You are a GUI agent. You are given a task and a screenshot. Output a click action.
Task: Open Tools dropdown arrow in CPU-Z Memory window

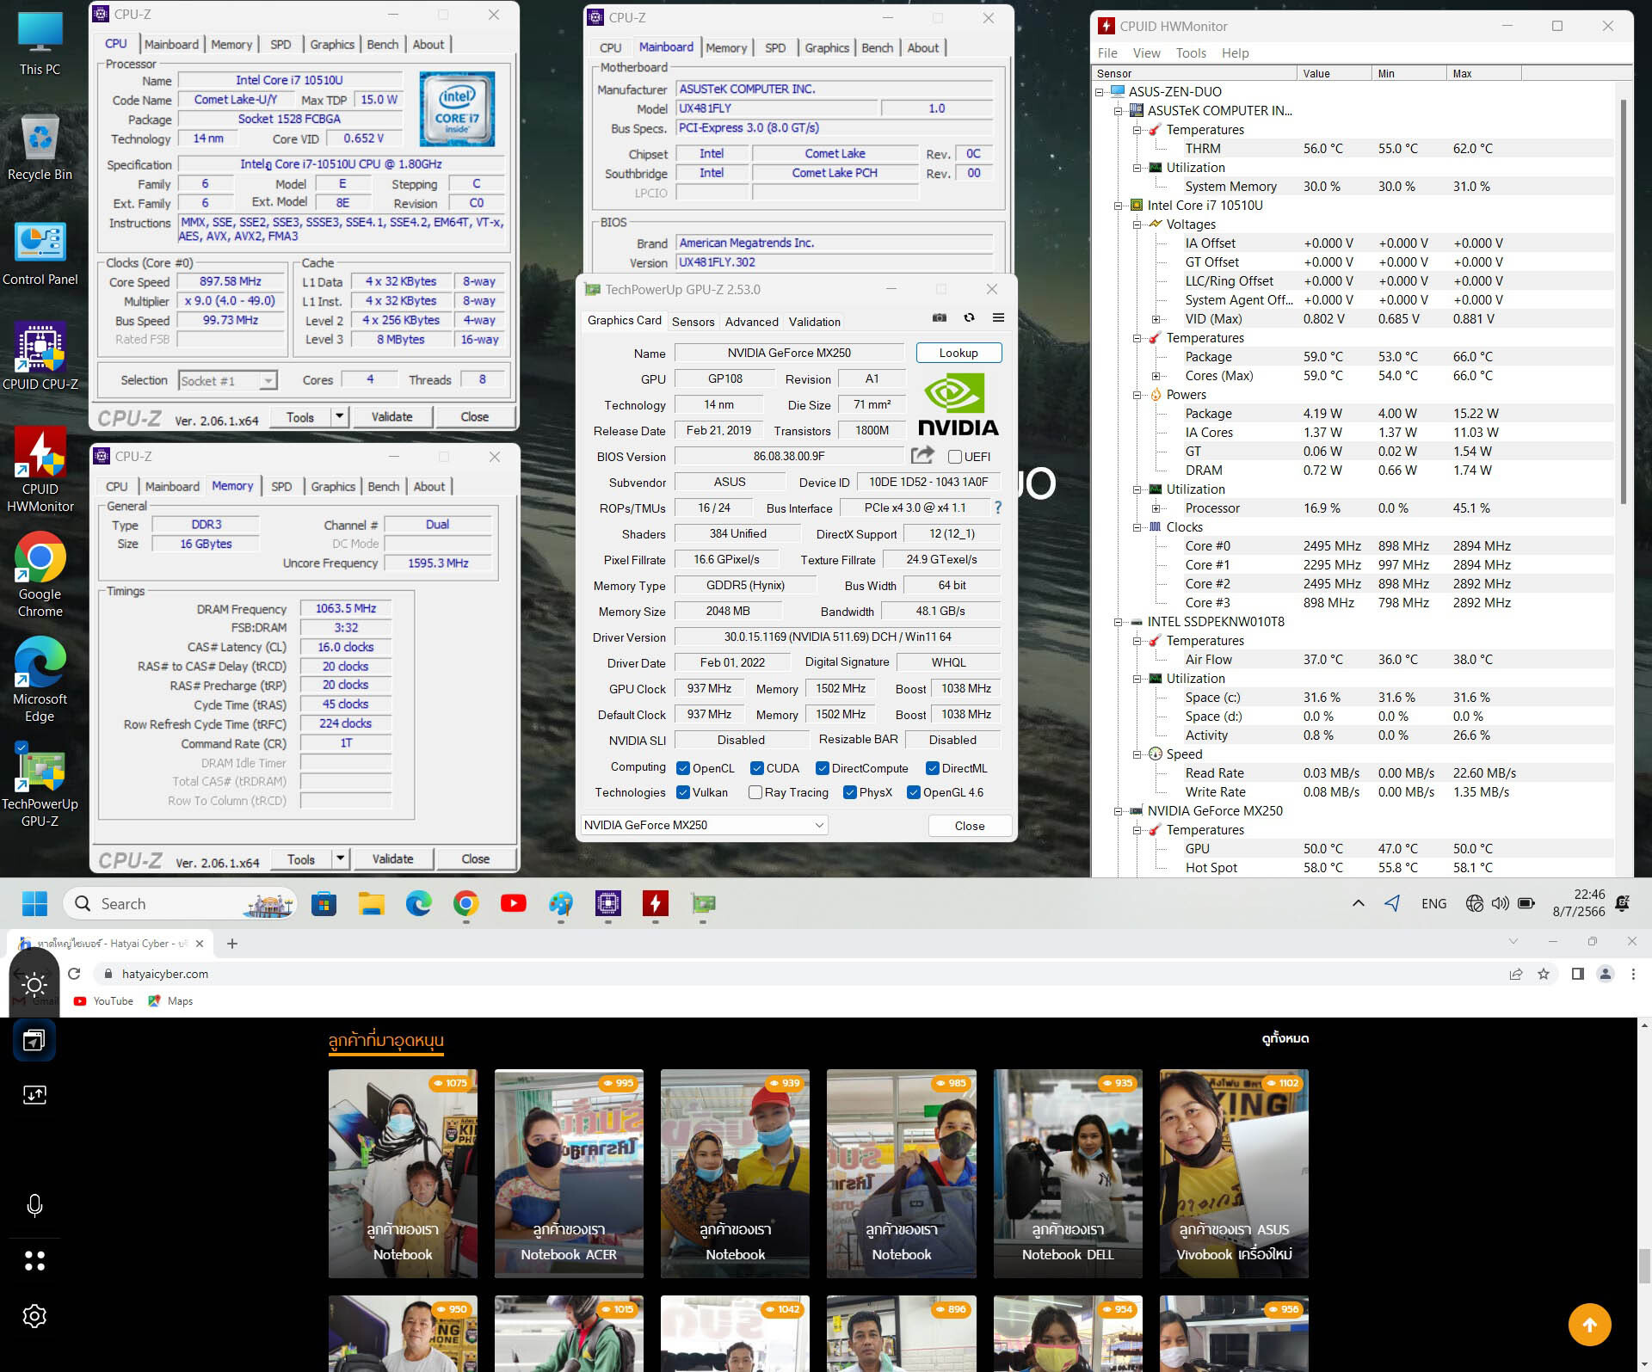[341, 858]
